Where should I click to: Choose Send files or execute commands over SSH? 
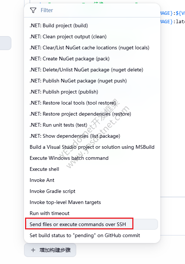(92, 224)
